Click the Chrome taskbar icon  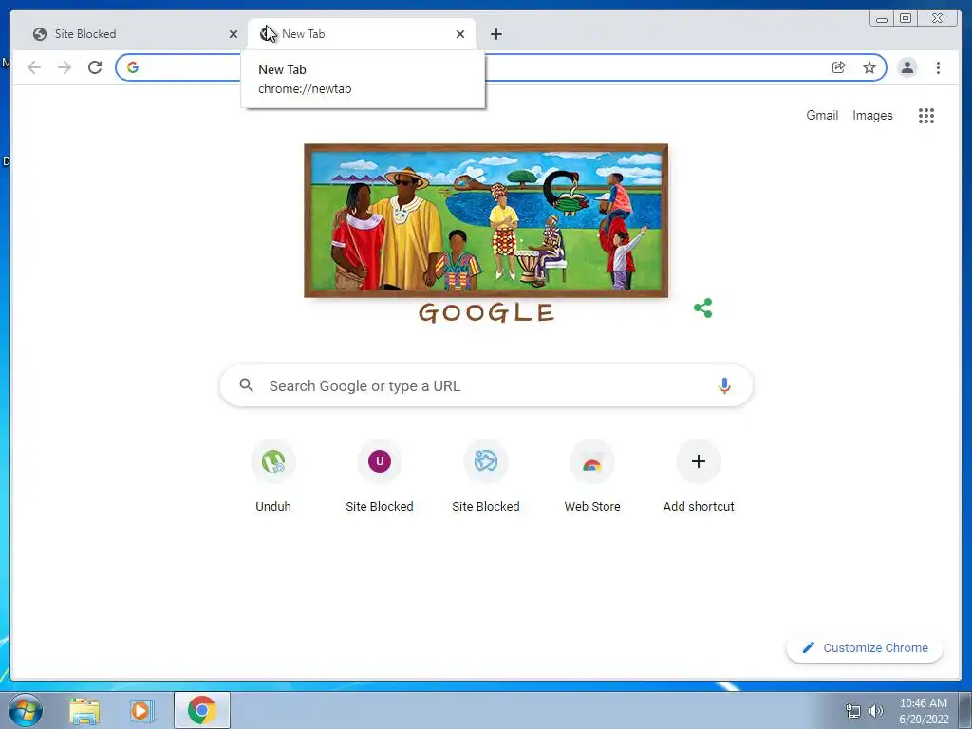coord(201,710)
